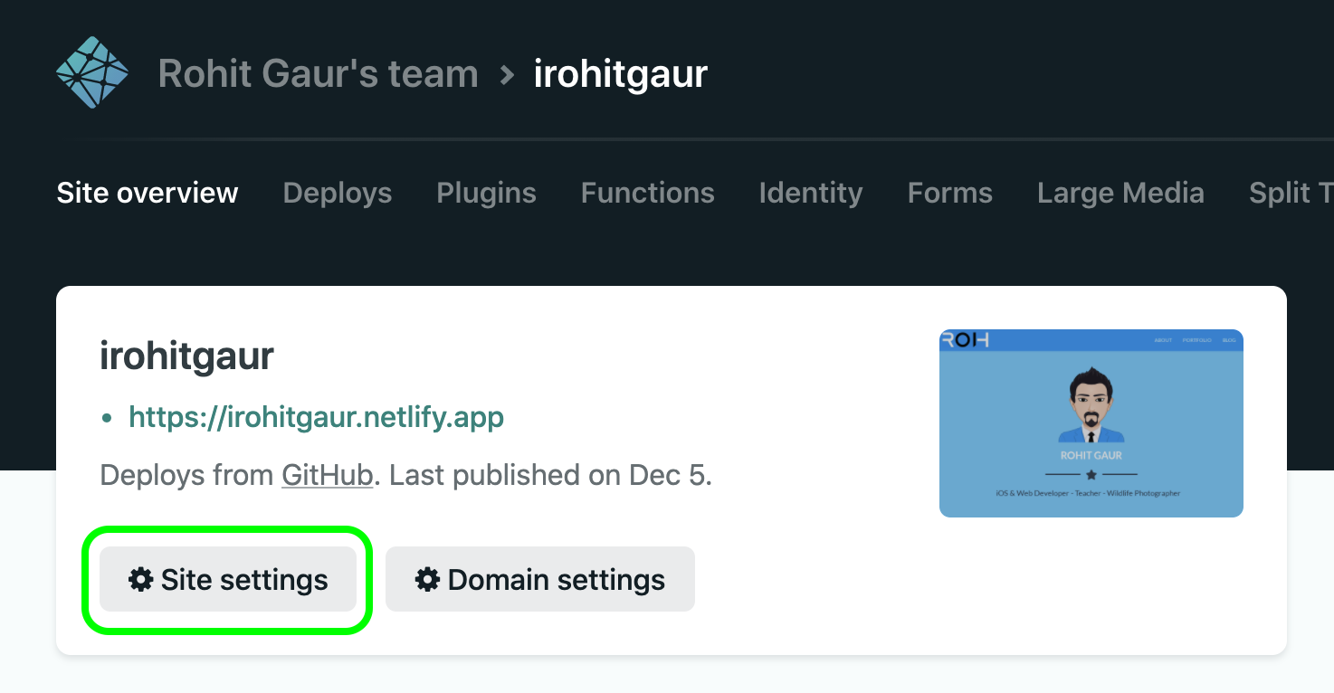Click the 'Last published on Dec 5' text
Screen dimensions: 1334x693
[x=550, y=475]
